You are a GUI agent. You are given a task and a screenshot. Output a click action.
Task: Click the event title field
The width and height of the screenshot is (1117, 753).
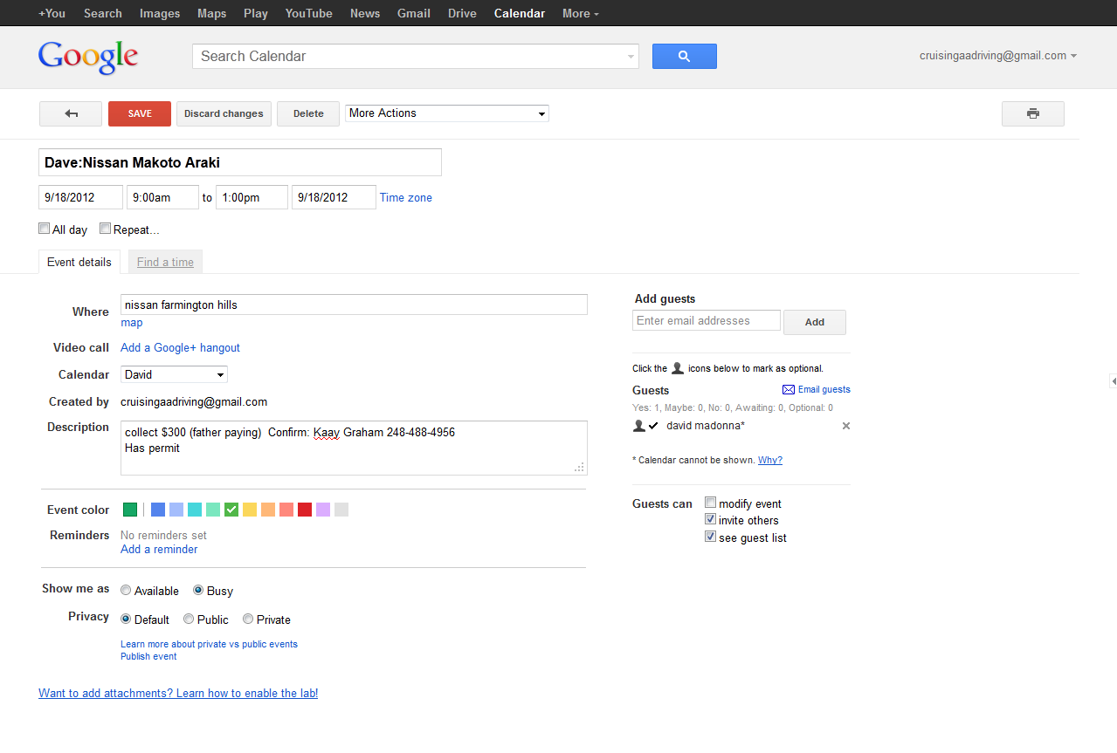pyautogui.click(x=240, y=162)
